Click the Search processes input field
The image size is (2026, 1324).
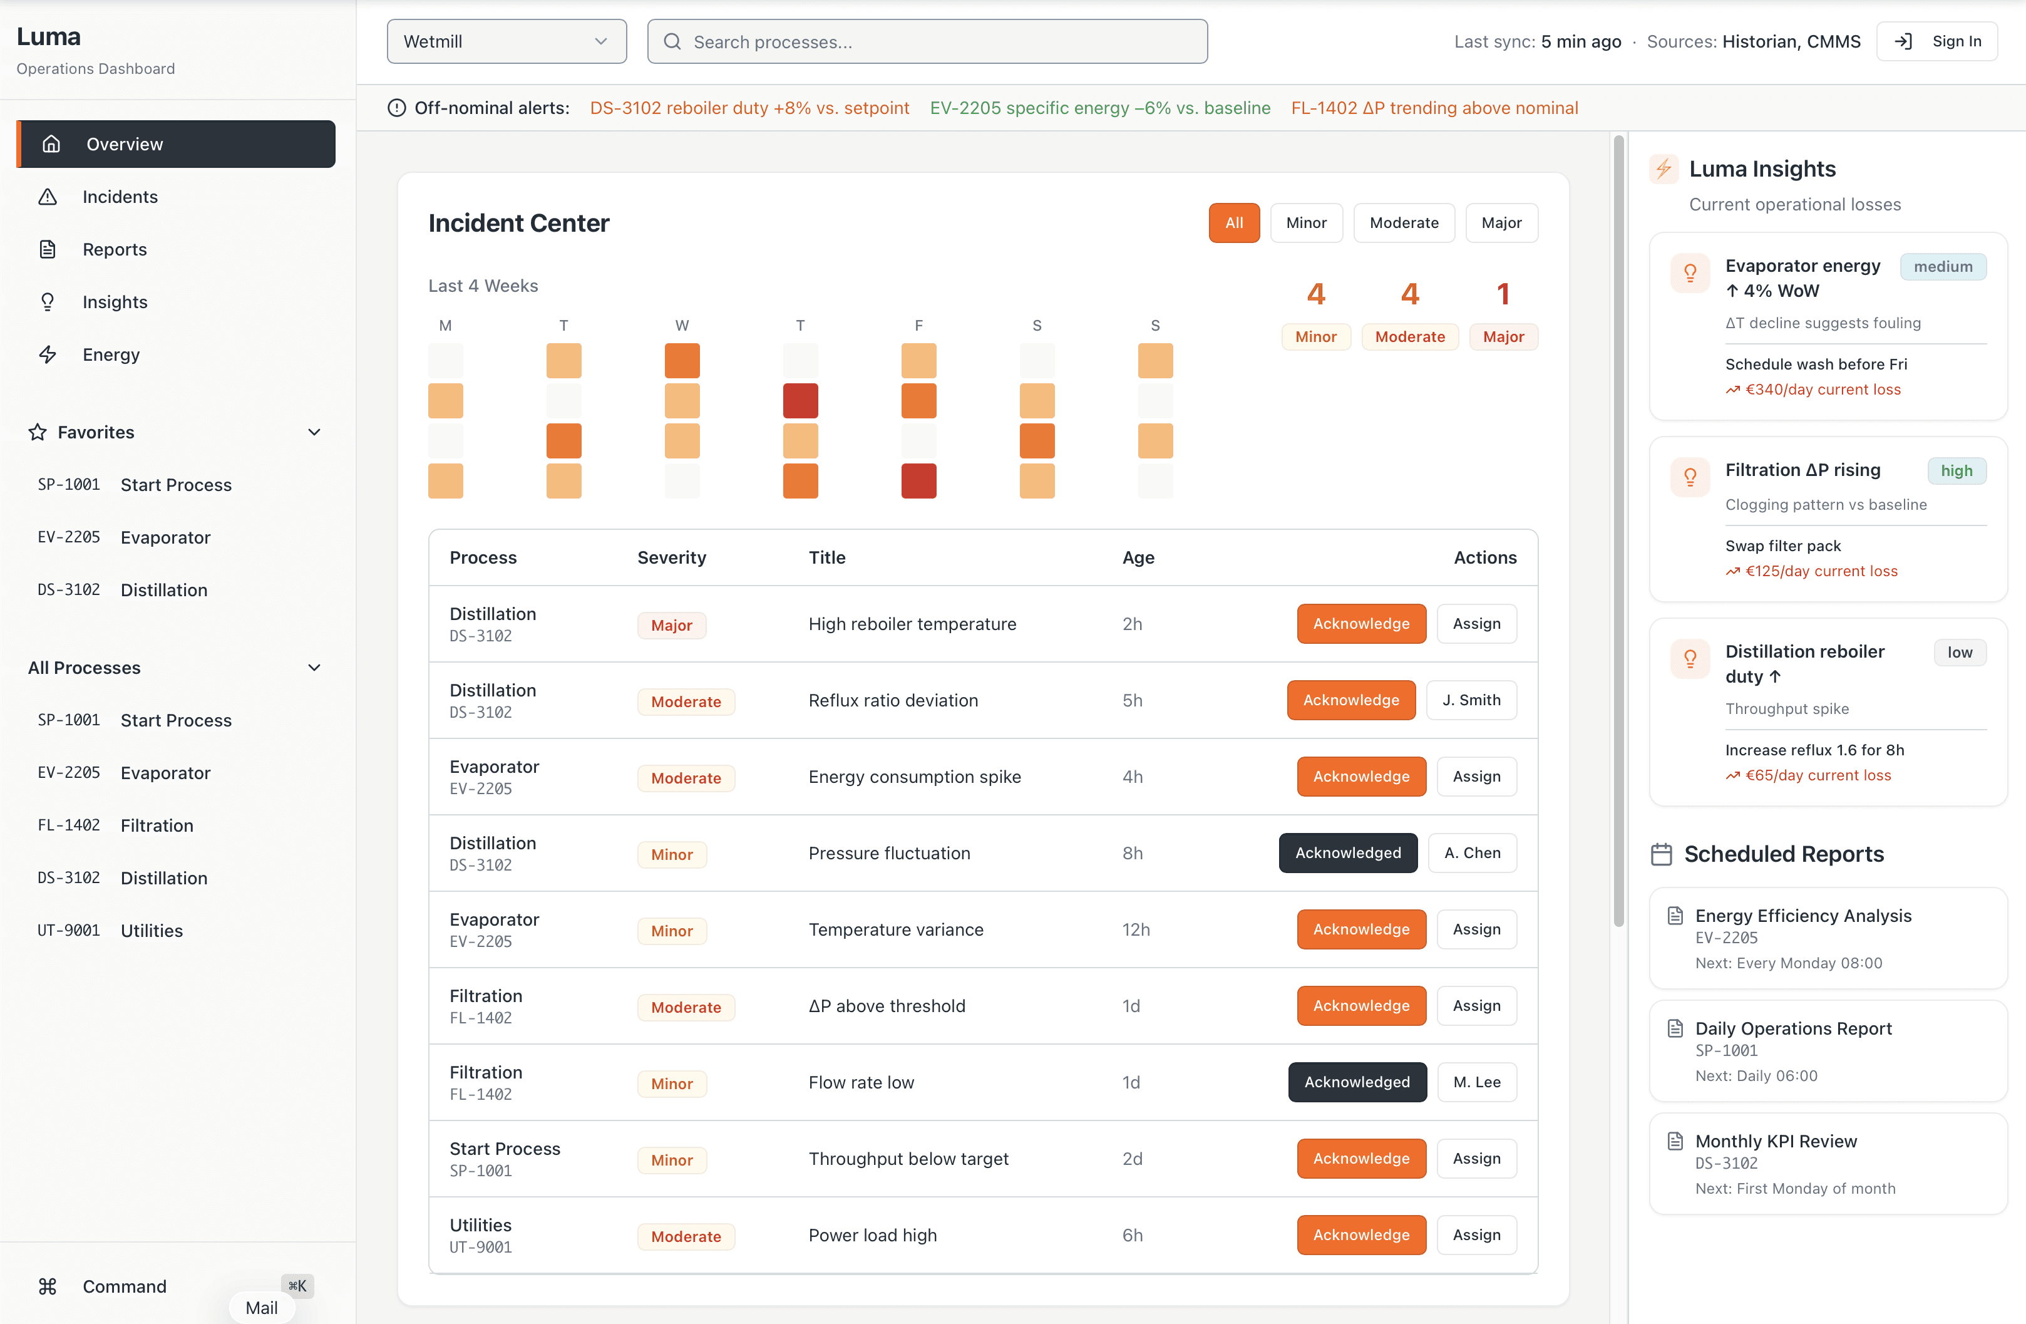point(927,42)
